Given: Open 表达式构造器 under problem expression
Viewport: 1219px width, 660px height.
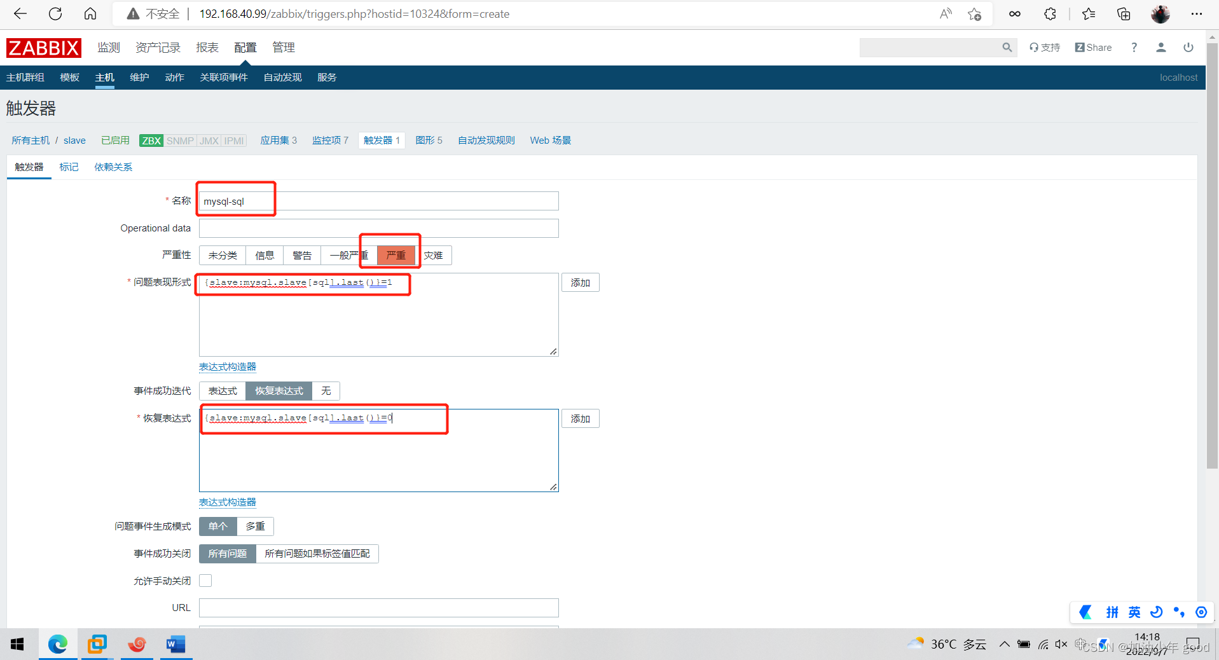Looking at the screenshot, I should 228,367.
